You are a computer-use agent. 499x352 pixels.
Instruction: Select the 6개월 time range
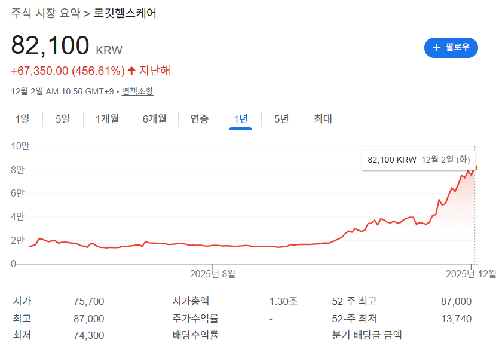(154, 120)
